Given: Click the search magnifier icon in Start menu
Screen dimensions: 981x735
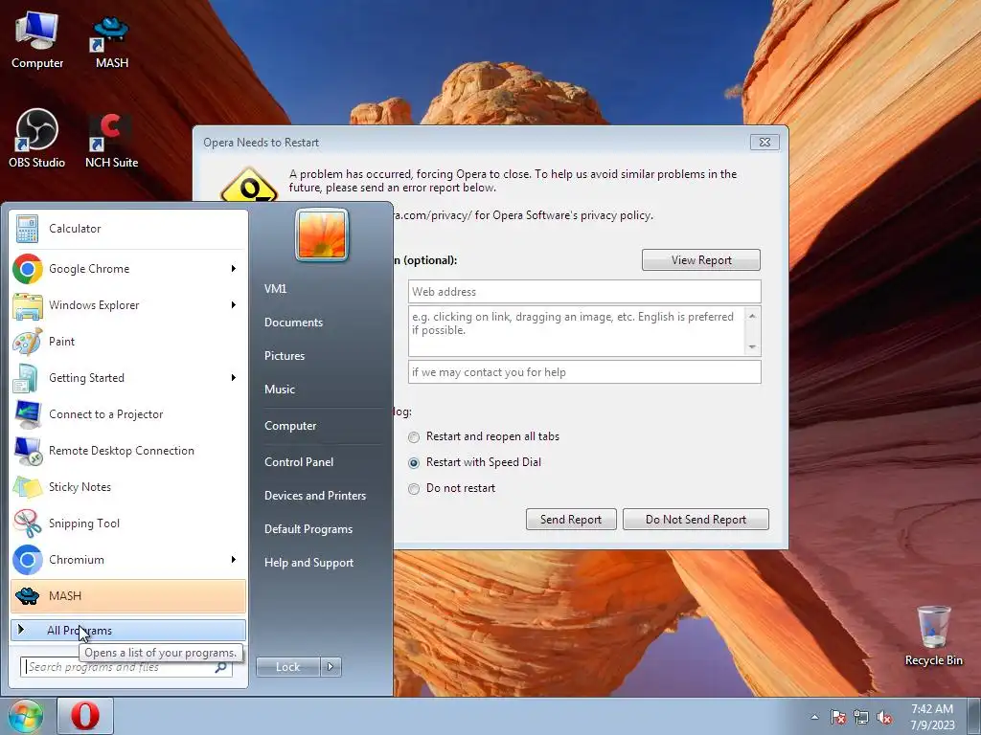Looking at the screenshot, I should [220, 667].
